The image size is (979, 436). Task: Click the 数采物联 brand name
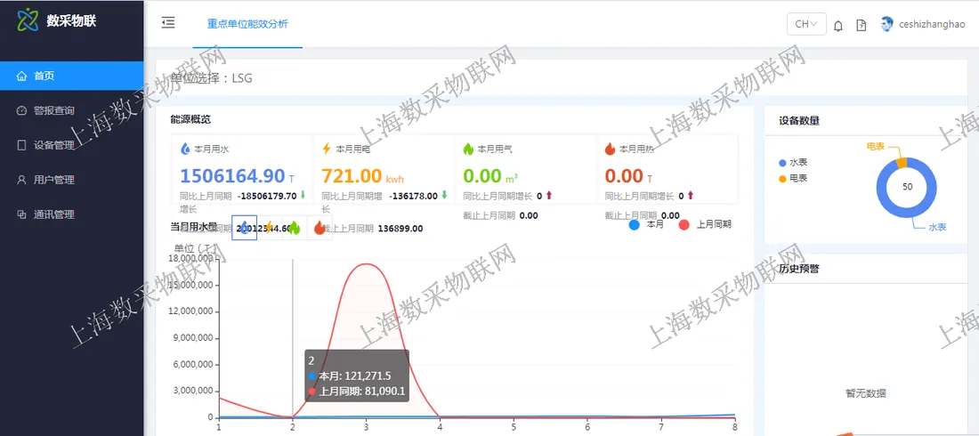tap(72, 20)
